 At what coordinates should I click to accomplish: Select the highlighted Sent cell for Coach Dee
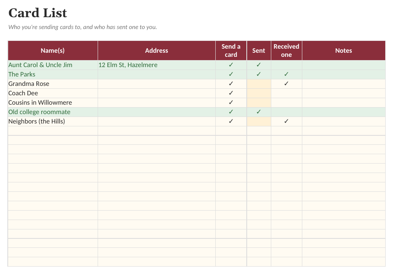coord(259,93)
